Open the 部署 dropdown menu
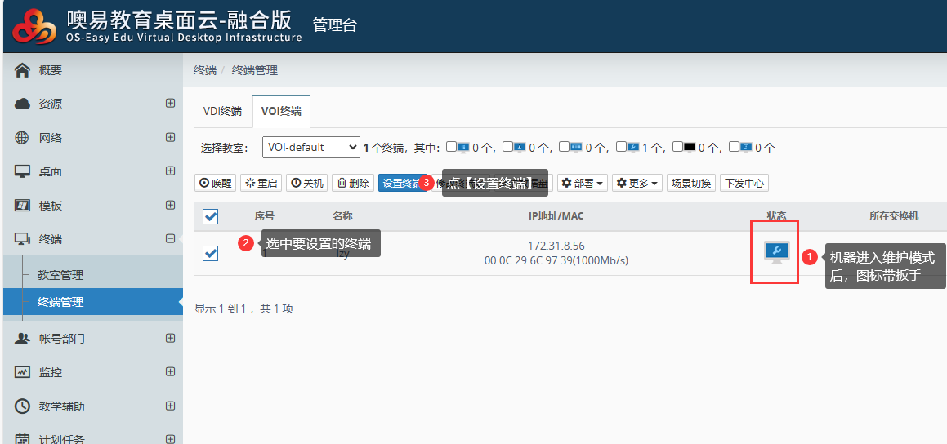 pos(582,183)
